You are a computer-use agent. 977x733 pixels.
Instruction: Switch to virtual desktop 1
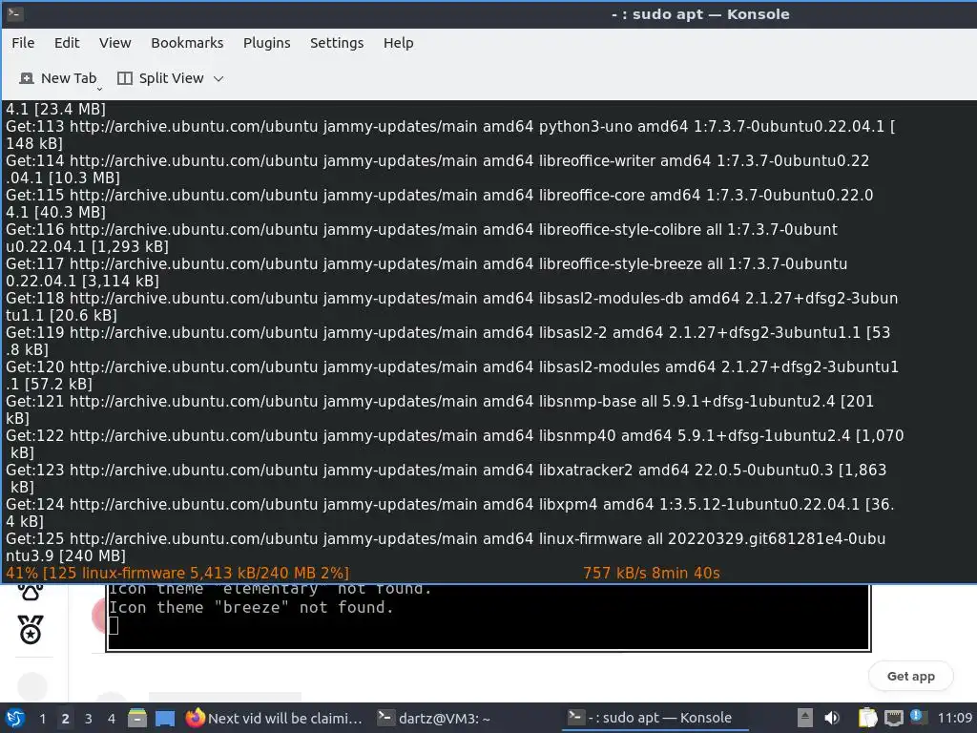[x=42, y=719]
